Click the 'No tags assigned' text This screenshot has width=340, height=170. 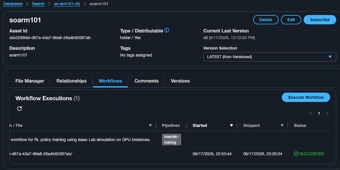[136, 55]
